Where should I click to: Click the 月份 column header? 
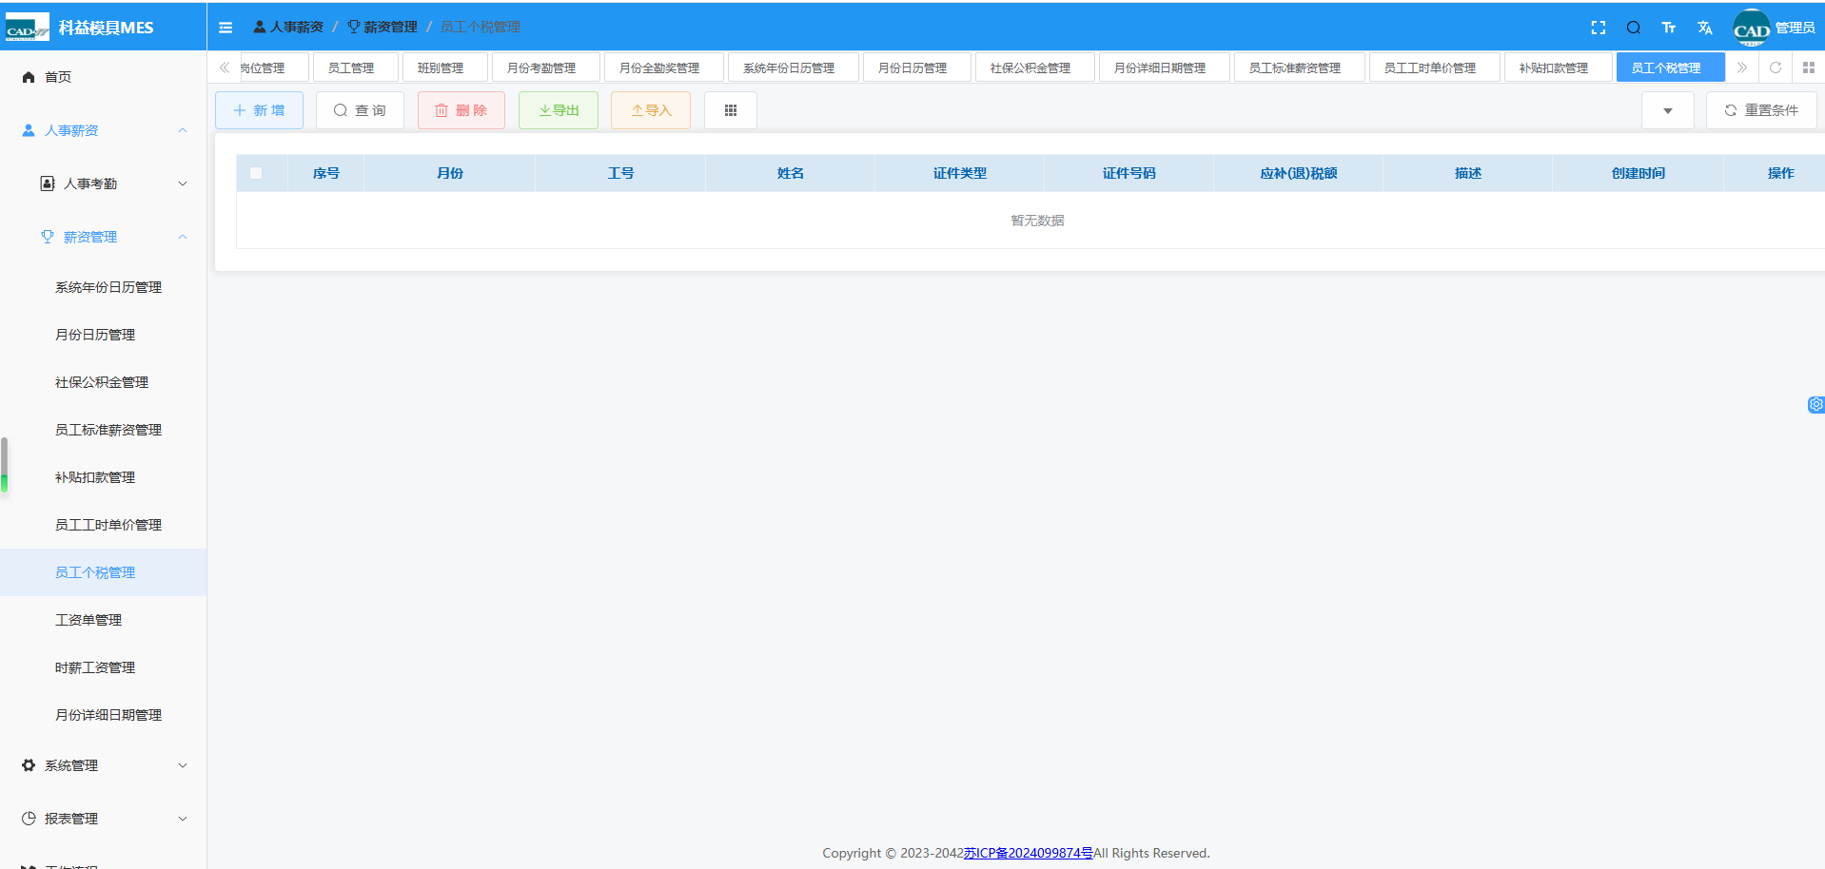click(450, 173)
